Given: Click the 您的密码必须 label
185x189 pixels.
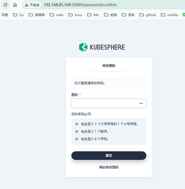Looking at the screenshot, I should 82,114.
